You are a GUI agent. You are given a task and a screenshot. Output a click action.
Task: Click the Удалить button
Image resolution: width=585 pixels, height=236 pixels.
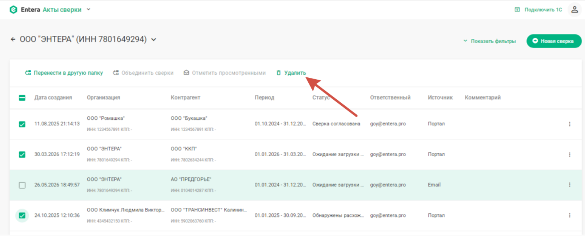coord(291,73)
